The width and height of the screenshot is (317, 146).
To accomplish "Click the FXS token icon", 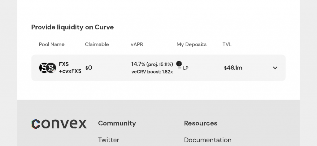I will point(43,68).
